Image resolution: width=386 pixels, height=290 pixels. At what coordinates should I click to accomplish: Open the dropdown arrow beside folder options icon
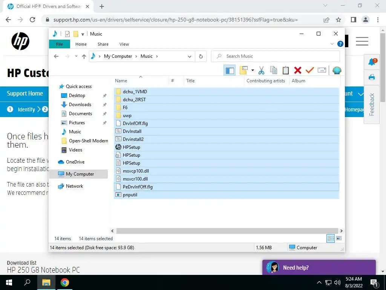pyautogui.click(x=253, y=71)
